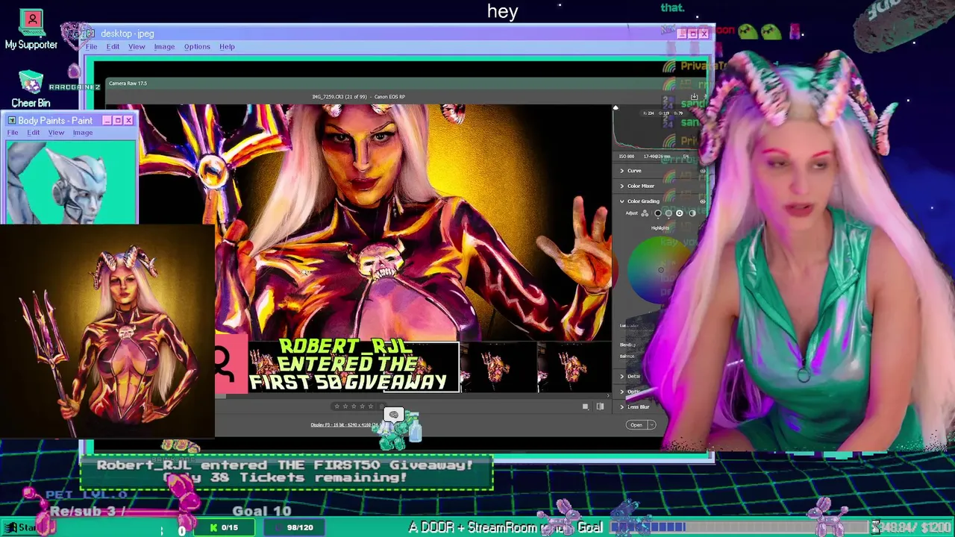955x537 pixels.
Task: Click the Robert_RJL giveaway notification banner
Action: pos(286,471)
